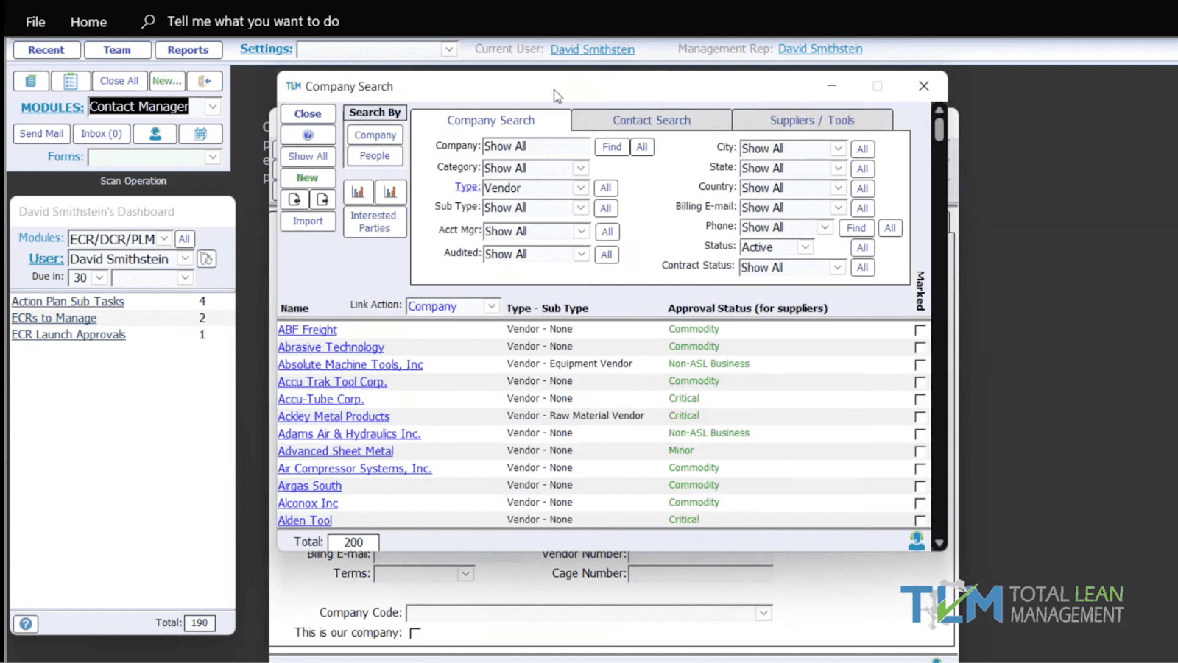Click the Type link label in search form
This screenshot has width=1178, height=663.
(467, 187)
